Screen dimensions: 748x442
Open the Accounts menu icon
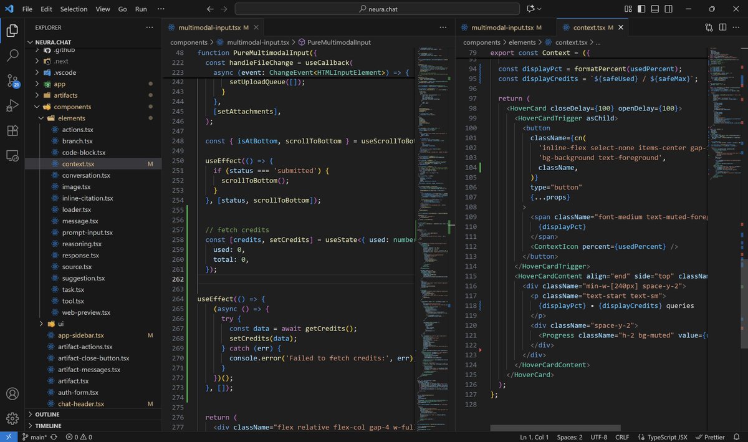[x=12, y=394]
